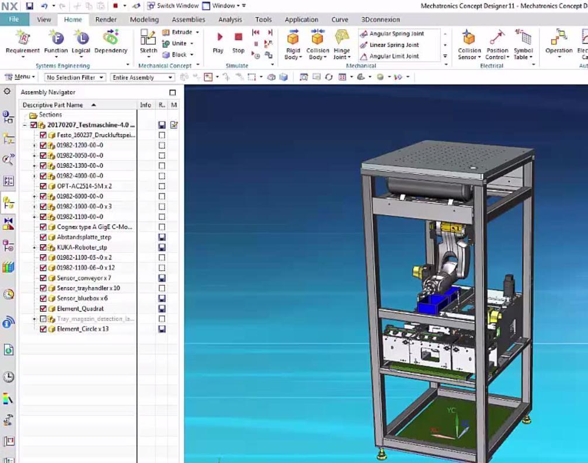
Task: Open the Menu dropdown button
Action: tap(20, 77)
